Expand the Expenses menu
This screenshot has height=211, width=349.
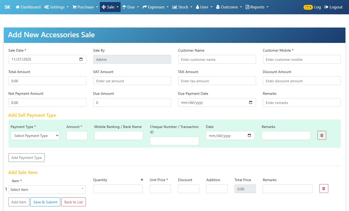155,7
